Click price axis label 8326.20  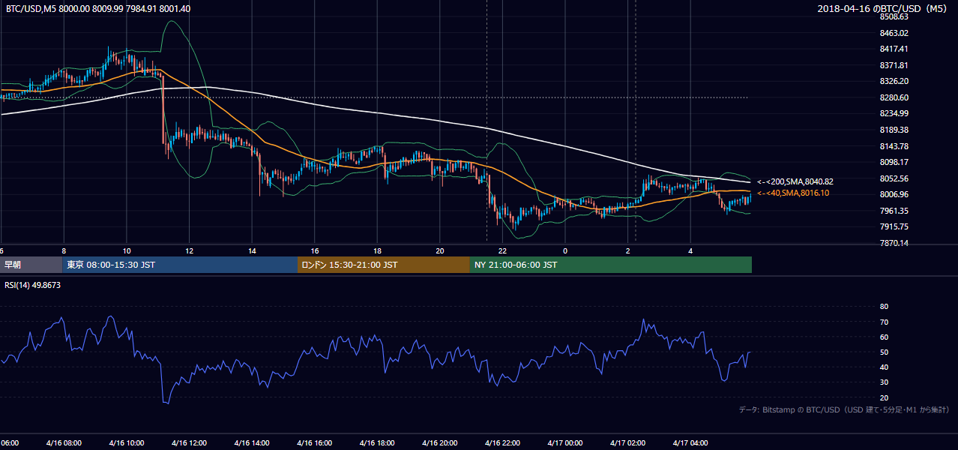pyautogui.click(x=894, y=81)
